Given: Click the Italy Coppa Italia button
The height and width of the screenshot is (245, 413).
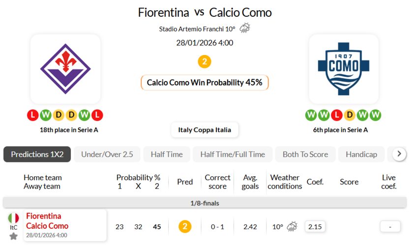Looking at the screenshot, I should (x=205, y=130).
